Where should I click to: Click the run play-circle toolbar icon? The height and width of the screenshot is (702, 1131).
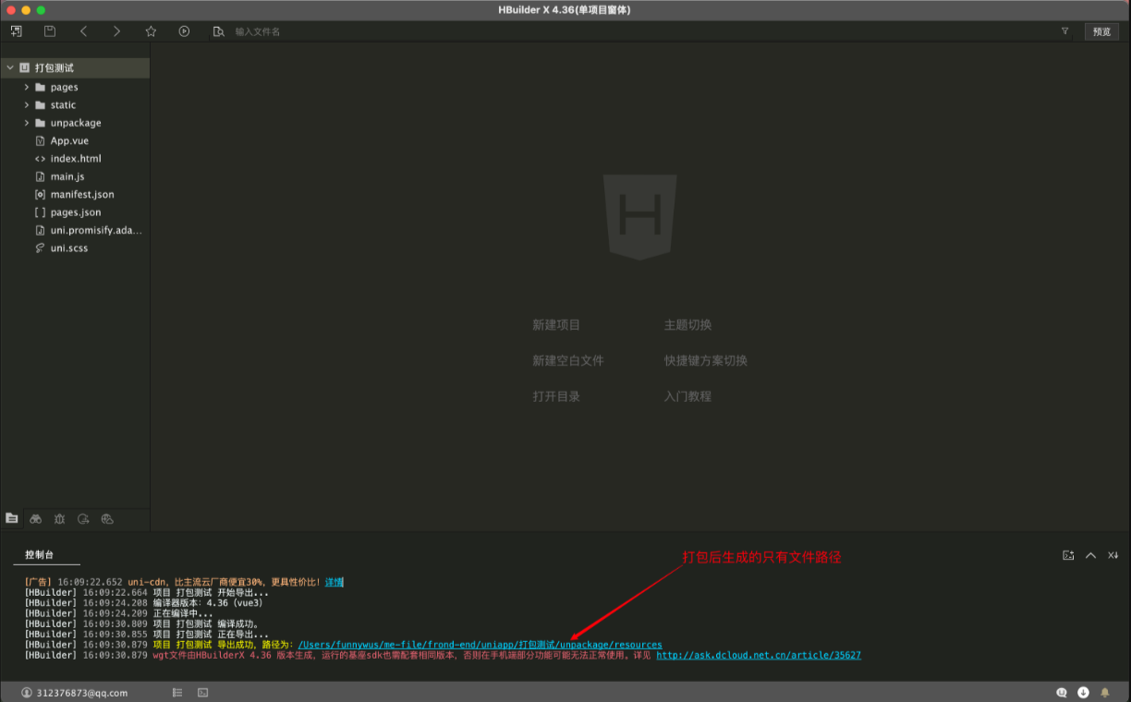[x=184, y=31]
